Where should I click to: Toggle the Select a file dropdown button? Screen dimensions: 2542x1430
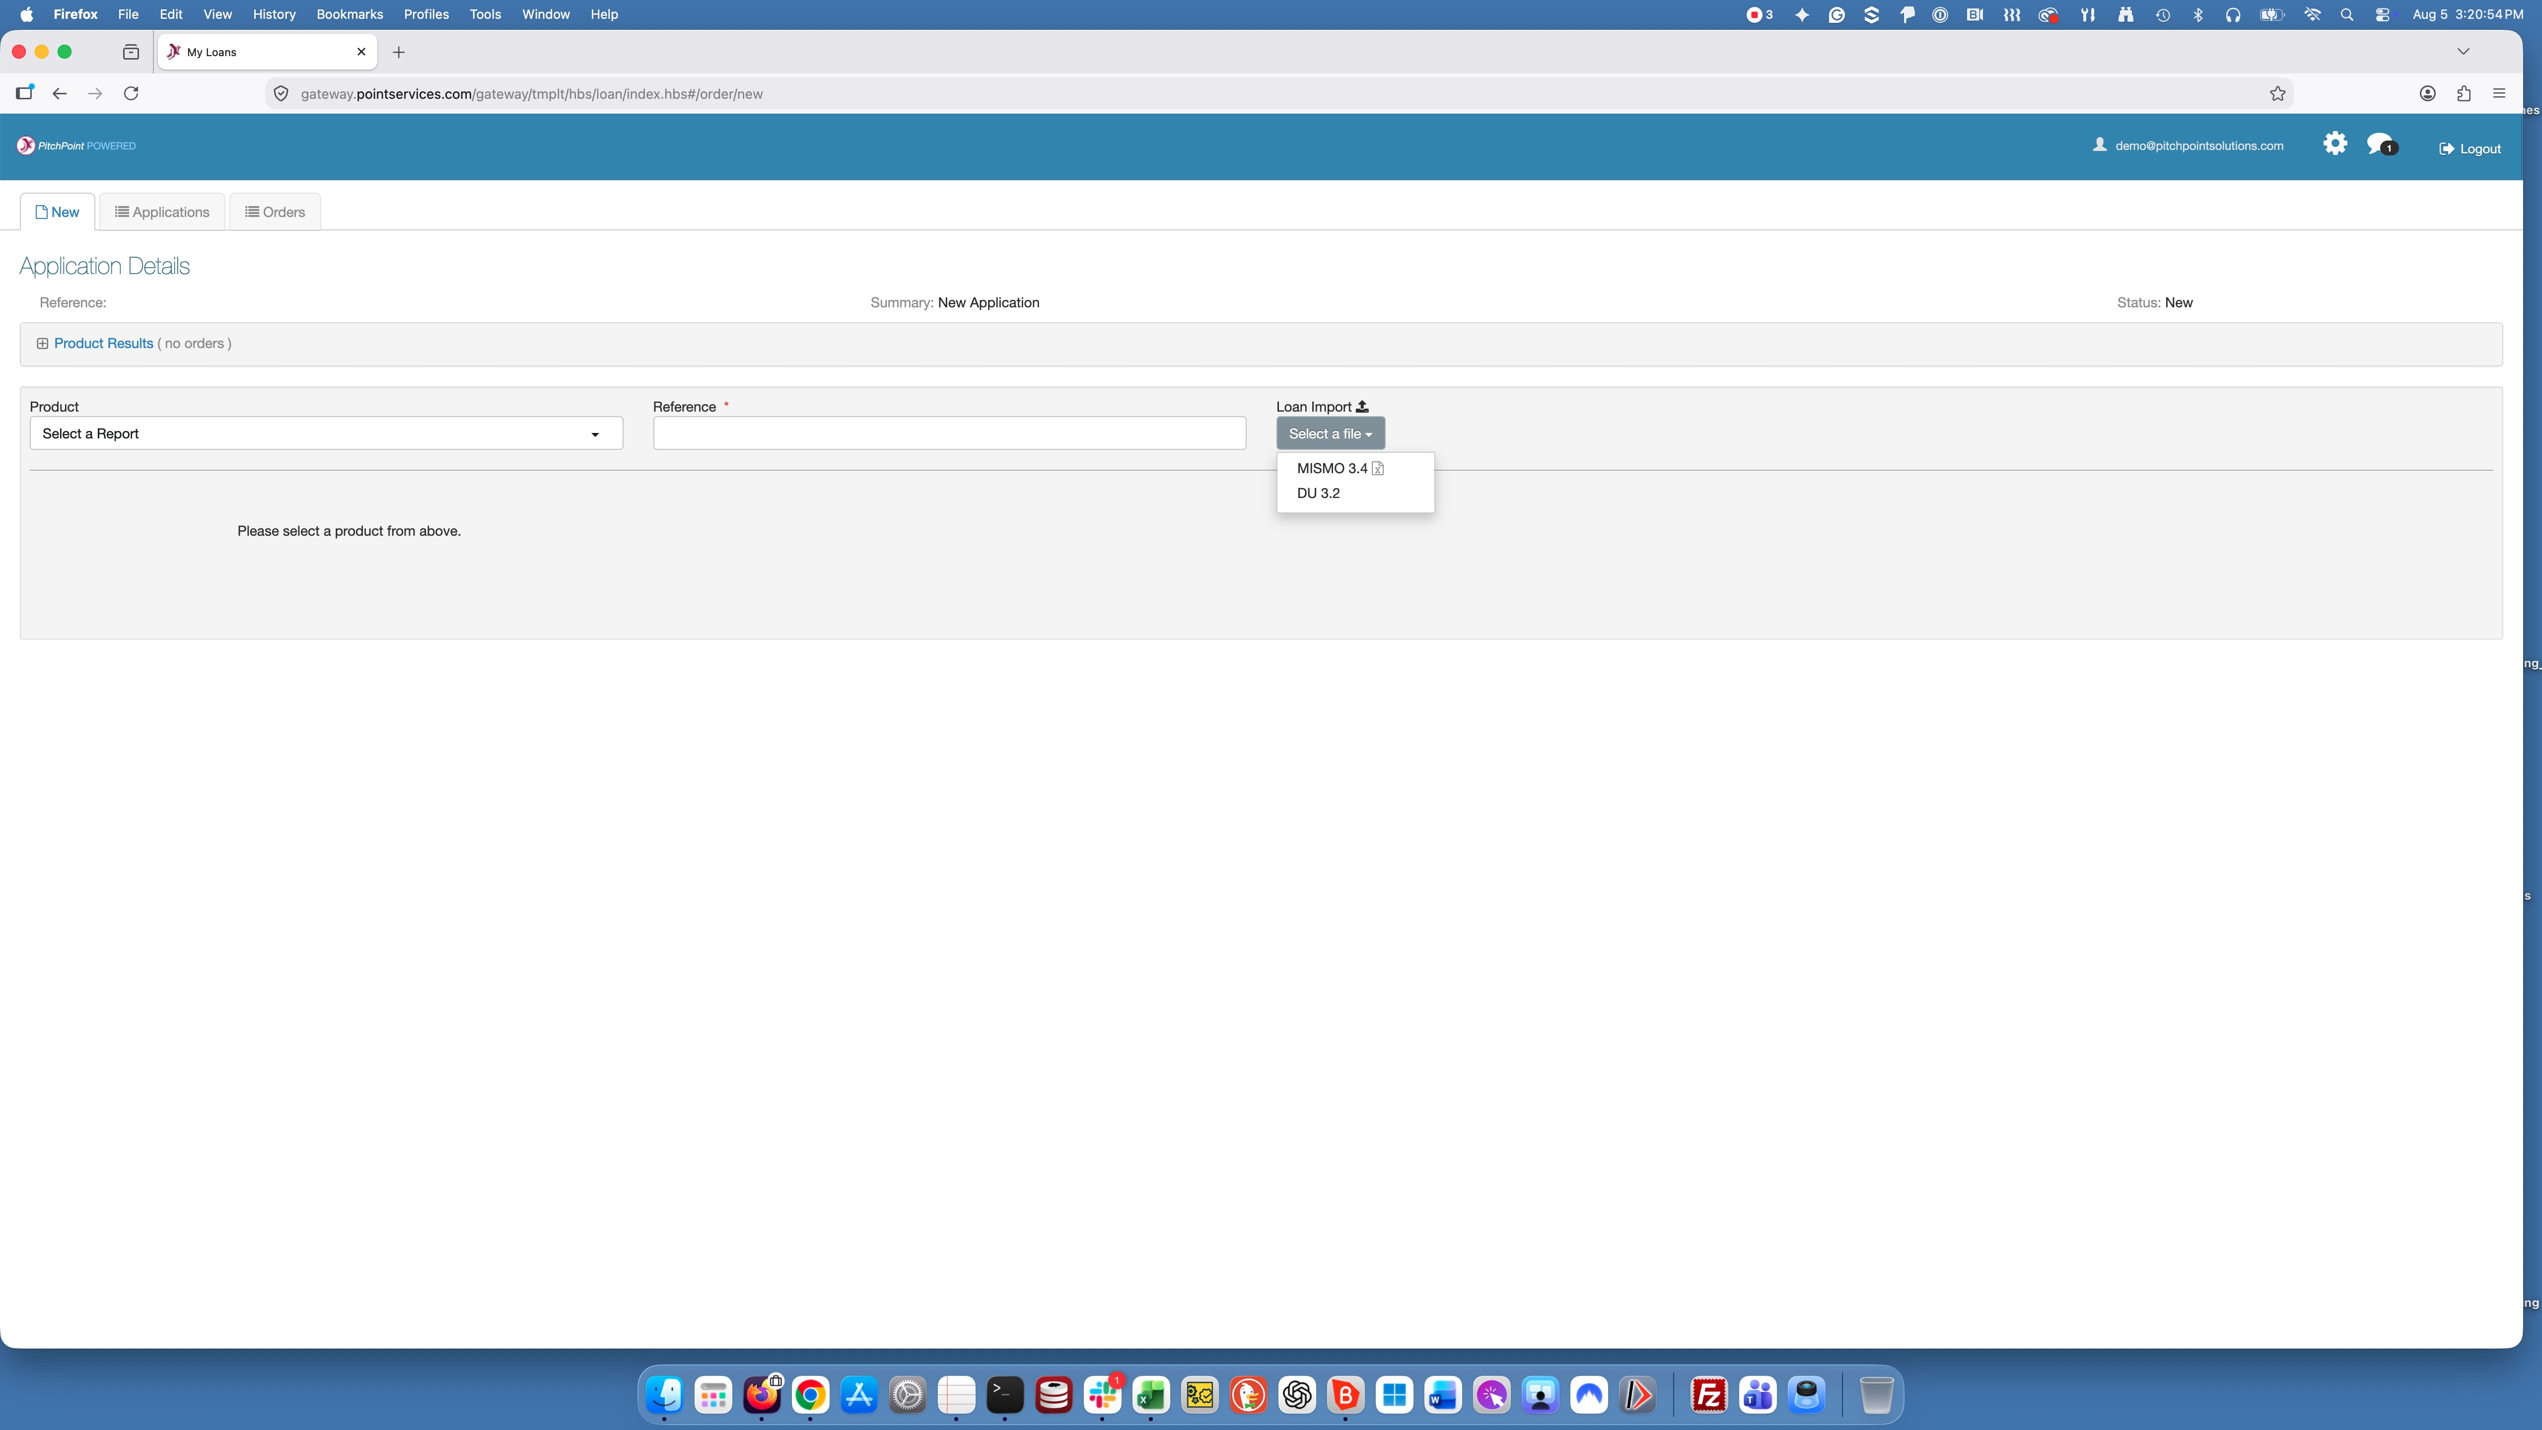pyautogui.click(x=1330, y=433)
